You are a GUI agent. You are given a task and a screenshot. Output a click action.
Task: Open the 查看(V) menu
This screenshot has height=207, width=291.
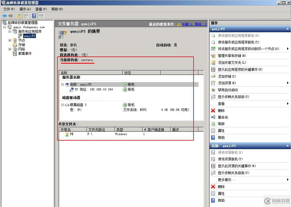[x=41, y=9]
